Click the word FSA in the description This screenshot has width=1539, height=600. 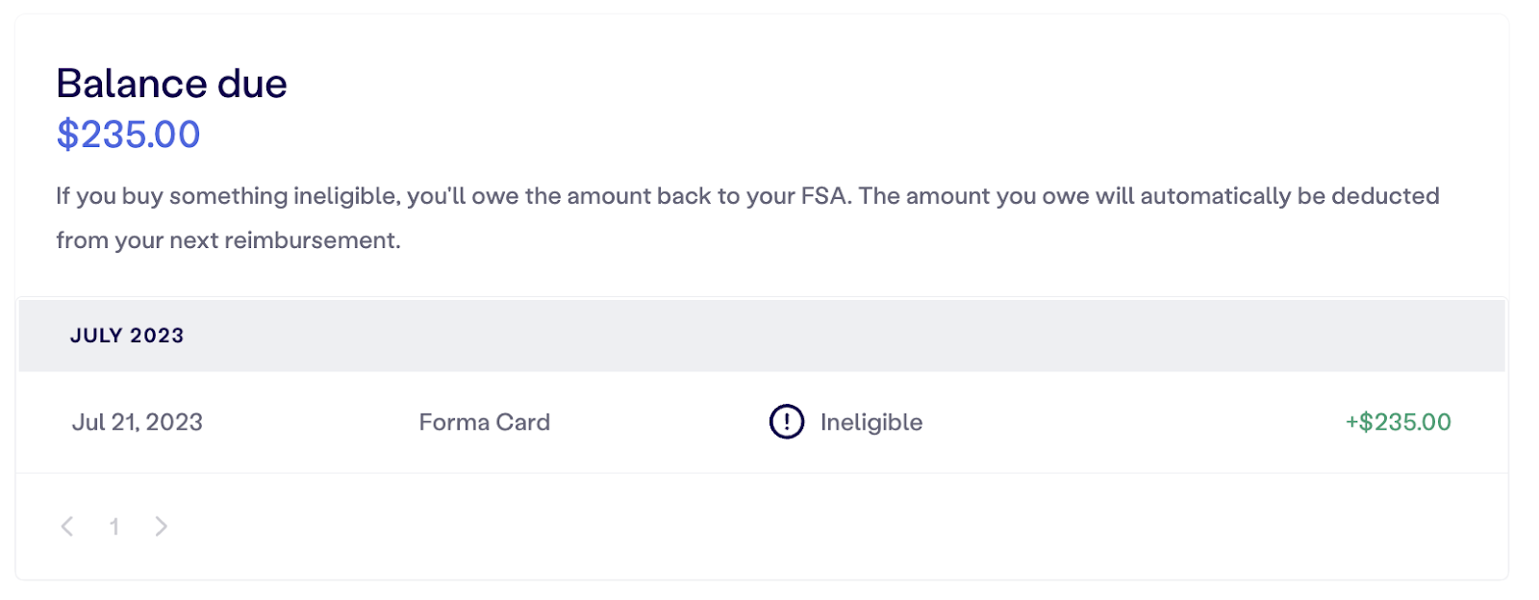click(824, 196)
